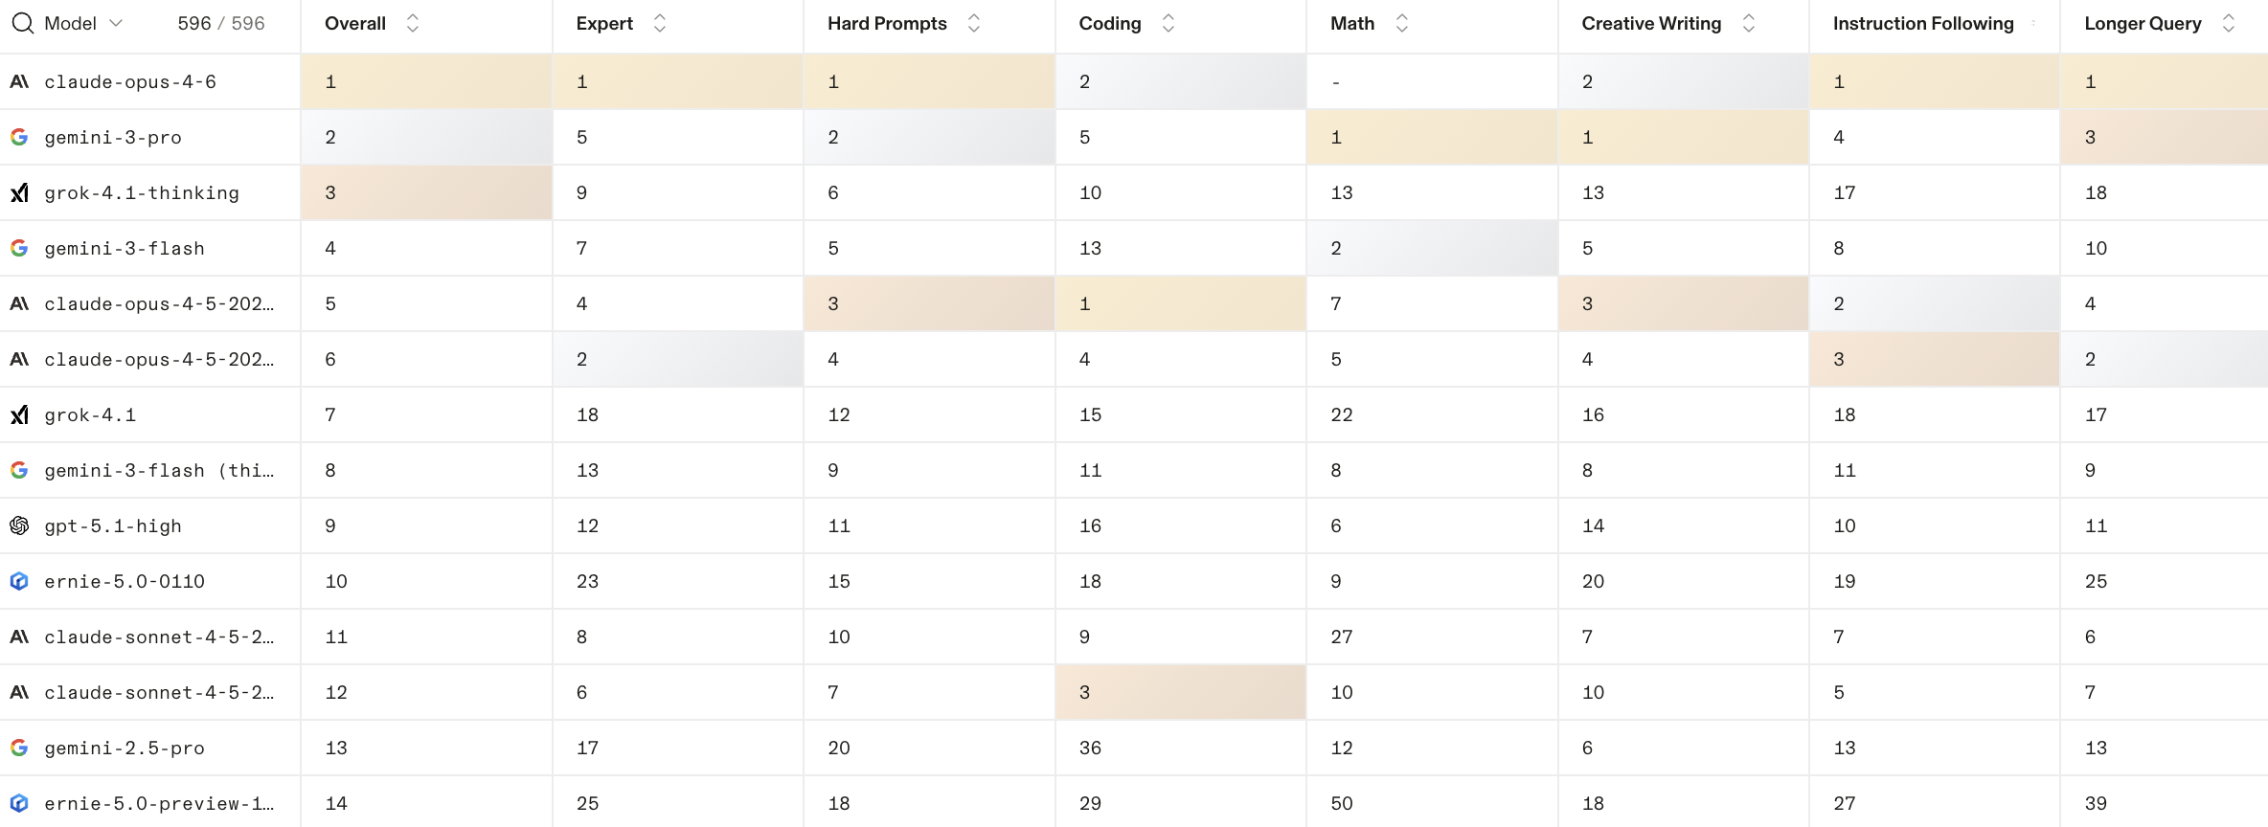Click the xAI logo beside grok-4.1-thinking
The width and height of the screenshot is (2268, 827).
[19, 193]
